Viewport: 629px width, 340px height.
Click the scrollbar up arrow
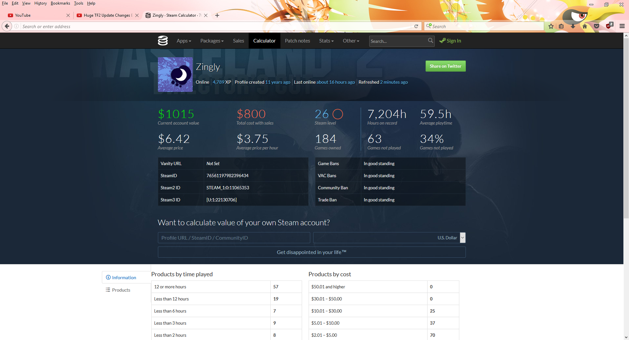[x=626, y=35]
